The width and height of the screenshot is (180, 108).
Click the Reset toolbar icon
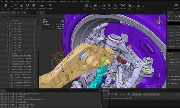pos(28,5)
